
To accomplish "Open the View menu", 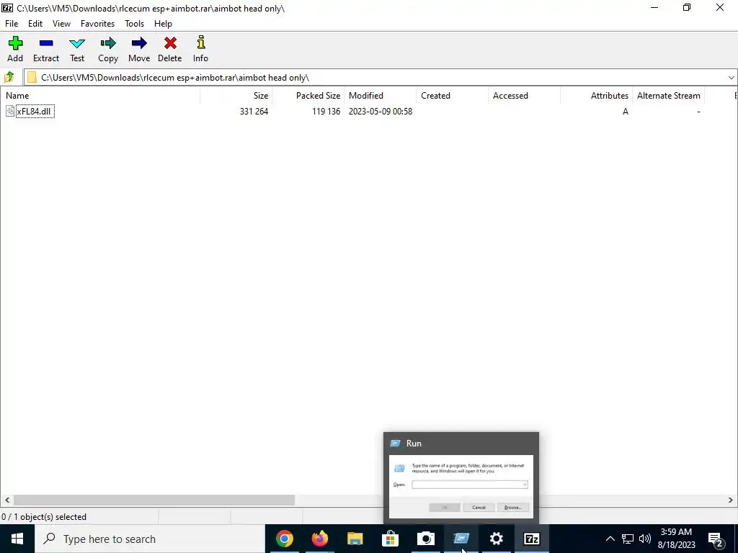I will pos(62,24).
